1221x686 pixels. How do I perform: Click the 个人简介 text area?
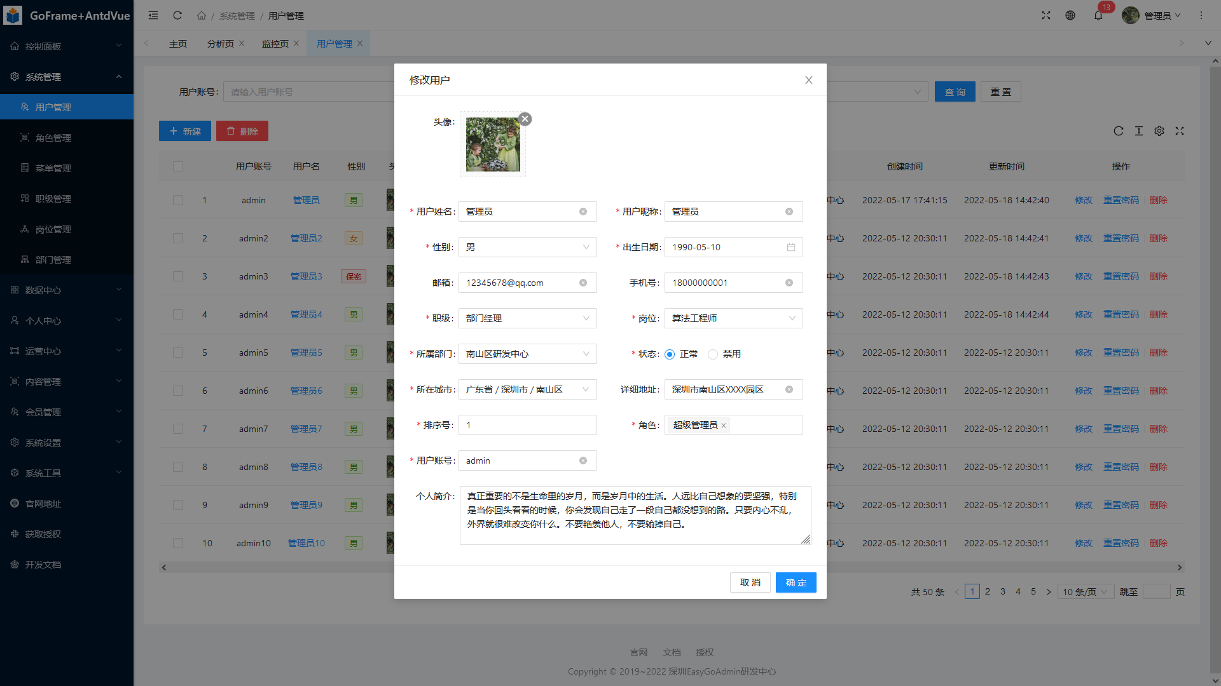635,515
